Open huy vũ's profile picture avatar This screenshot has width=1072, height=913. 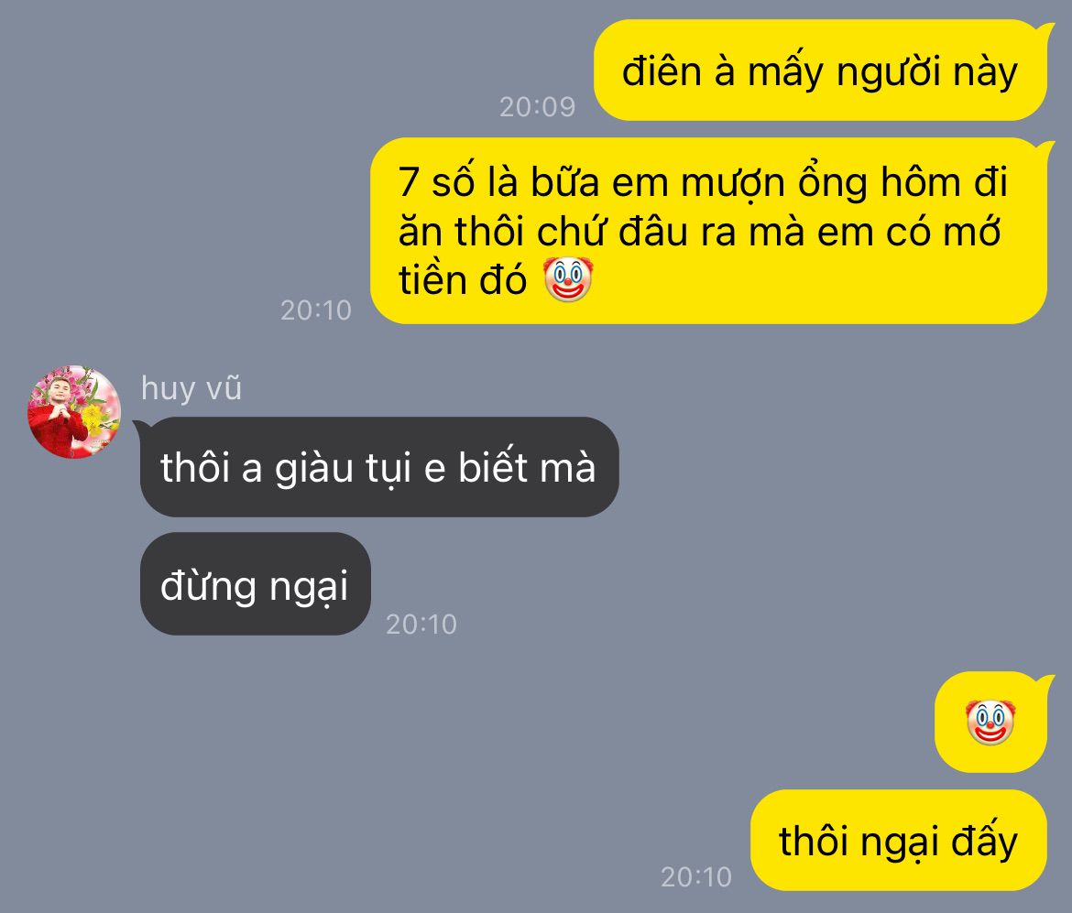point(74,411)
